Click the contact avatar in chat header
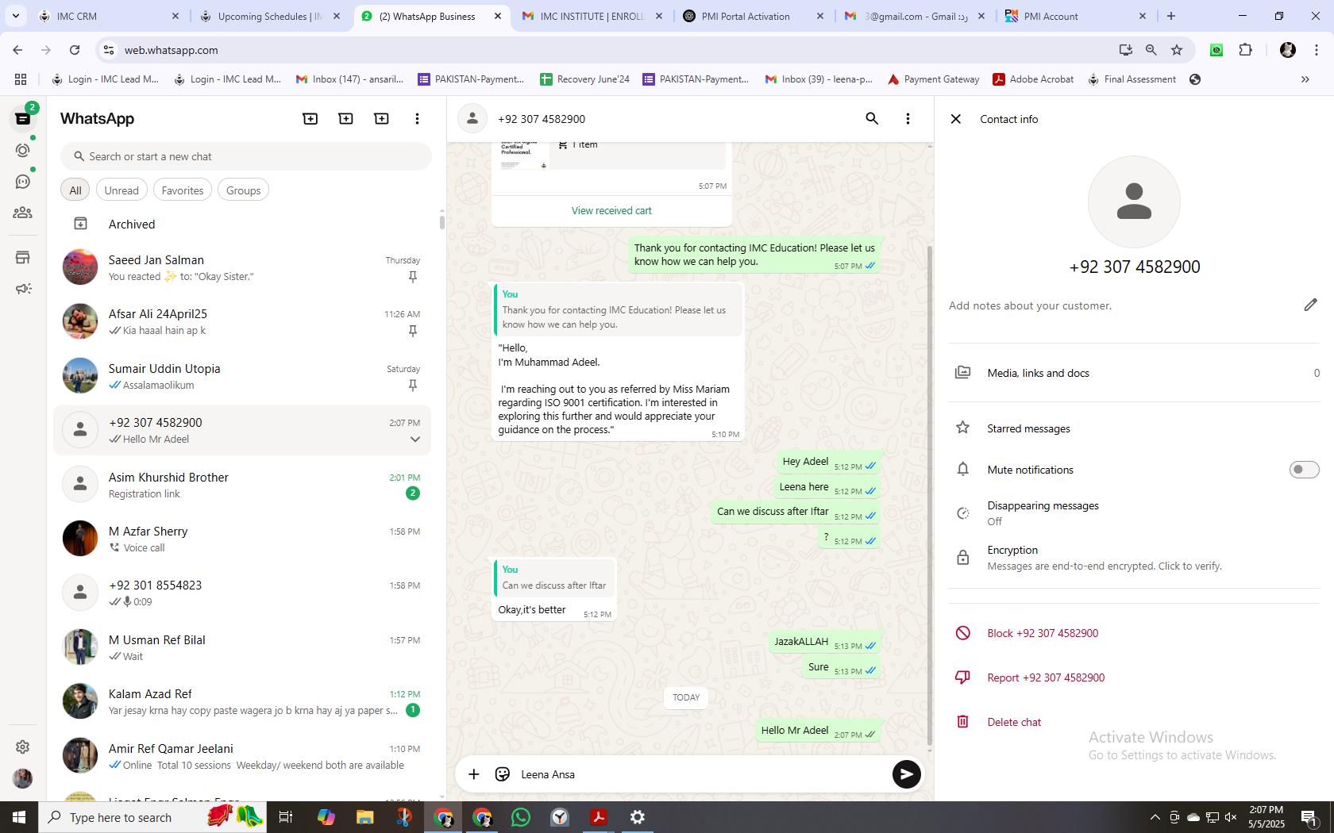Viewport: 1334px width, 833px height. pyautogui.click(x=472, y=119)
